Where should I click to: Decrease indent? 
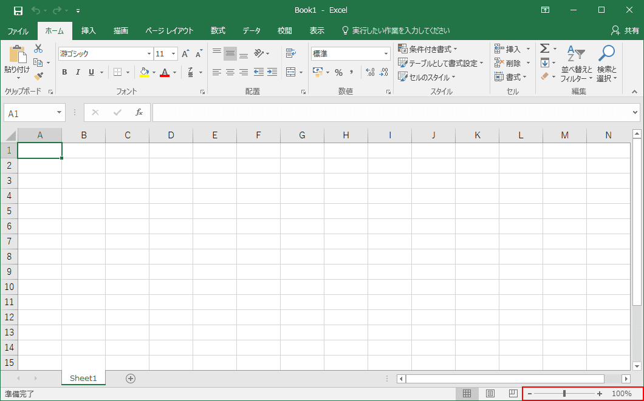point(258,72)
